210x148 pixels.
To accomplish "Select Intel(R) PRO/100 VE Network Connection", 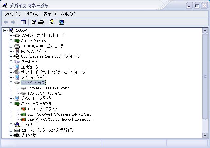I will pyautogui.click(x=60, y=119).
